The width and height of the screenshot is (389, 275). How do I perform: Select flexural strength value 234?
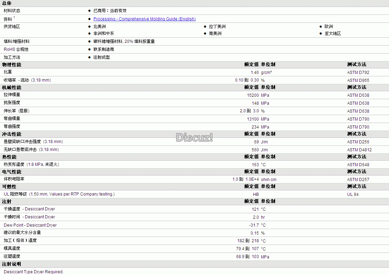pyautogui.click(x=255, y=127)
